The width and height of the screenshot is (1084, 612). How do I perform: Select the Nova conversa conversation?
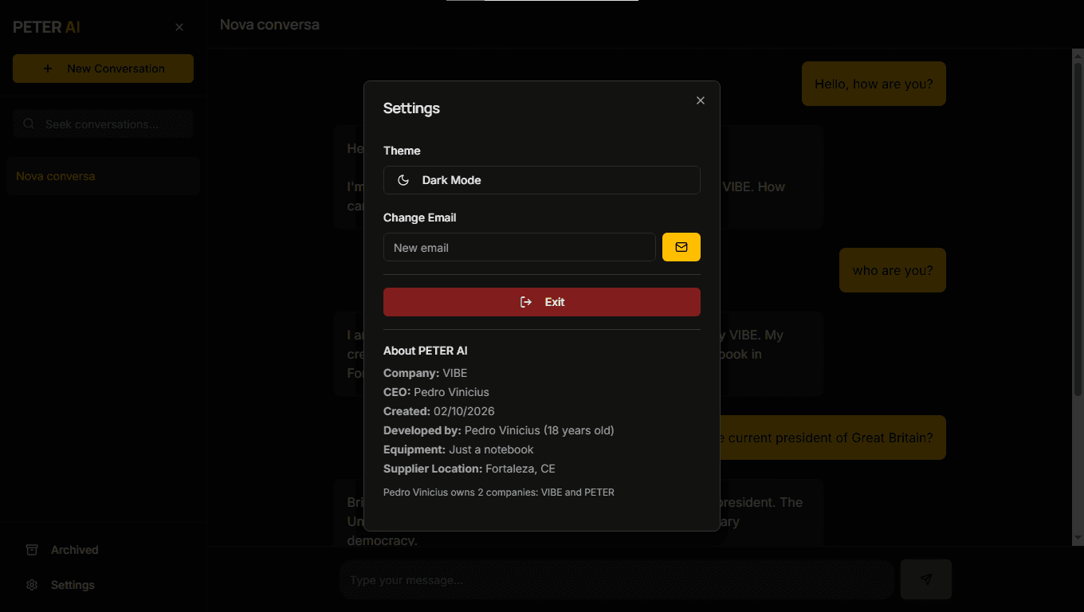click(103, 176)
